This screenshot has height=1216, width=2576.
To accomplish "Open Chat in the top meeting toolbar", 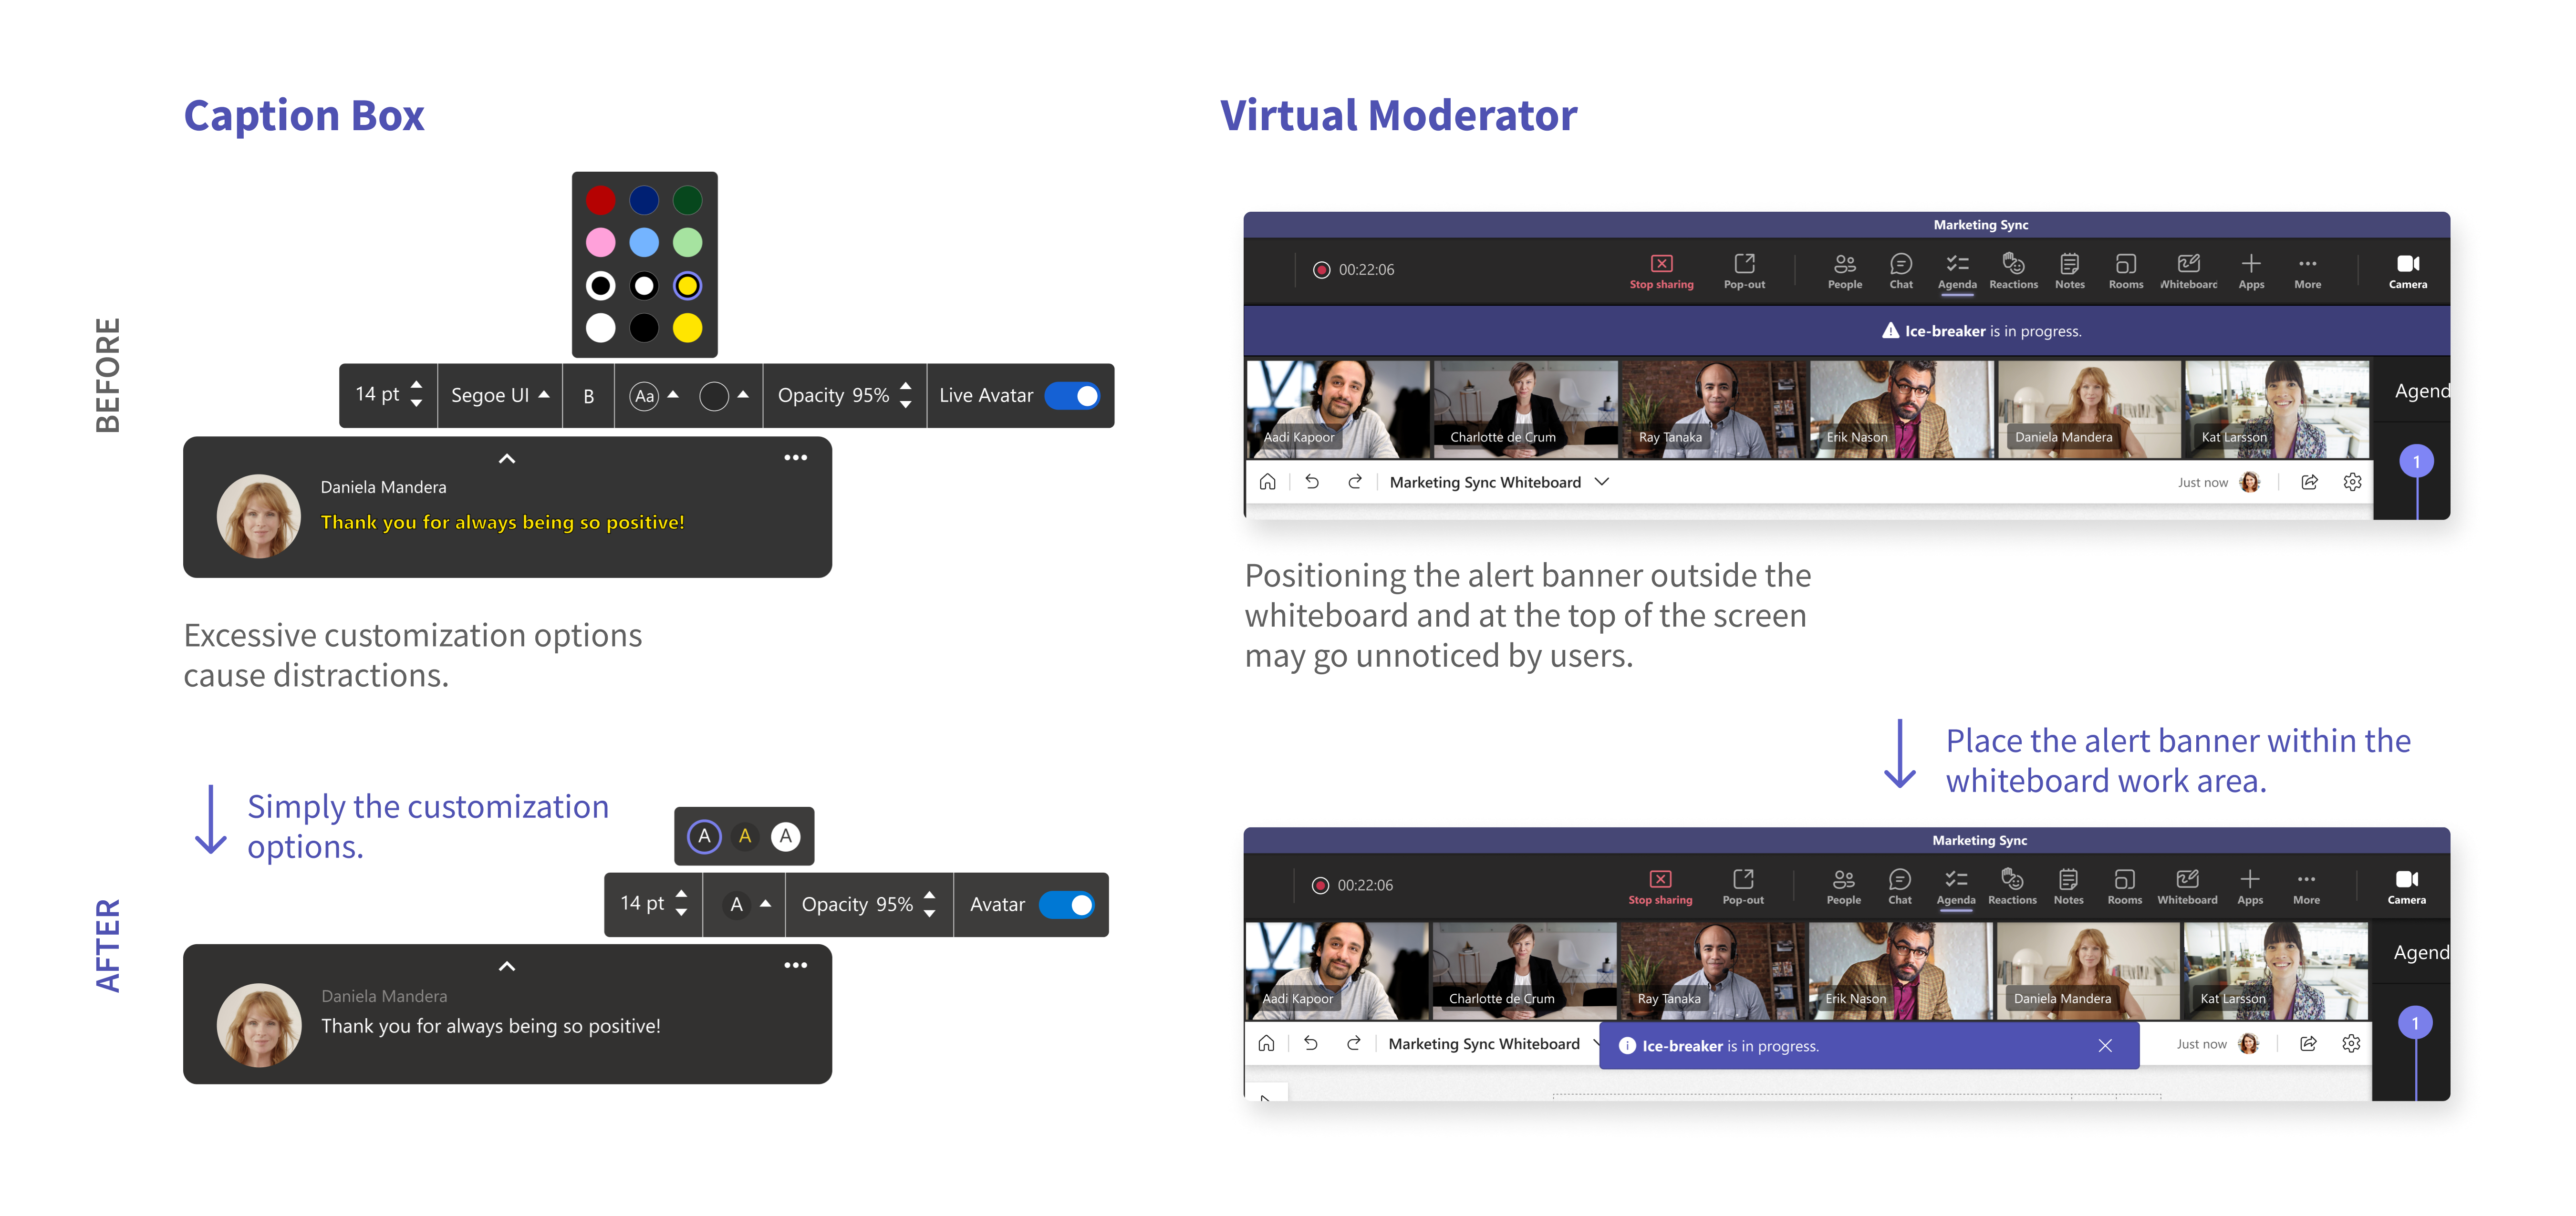I will click(1901, 271).
